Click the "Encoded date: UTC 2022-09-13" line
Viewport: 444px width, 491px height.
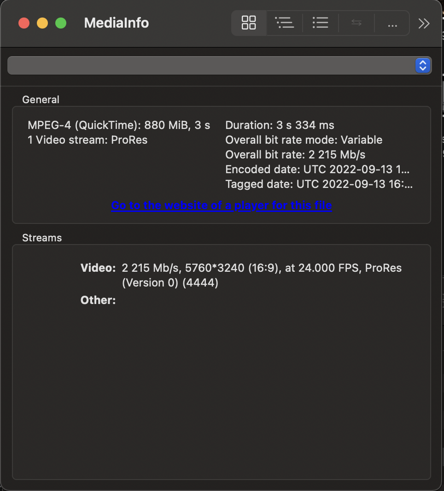317,170
